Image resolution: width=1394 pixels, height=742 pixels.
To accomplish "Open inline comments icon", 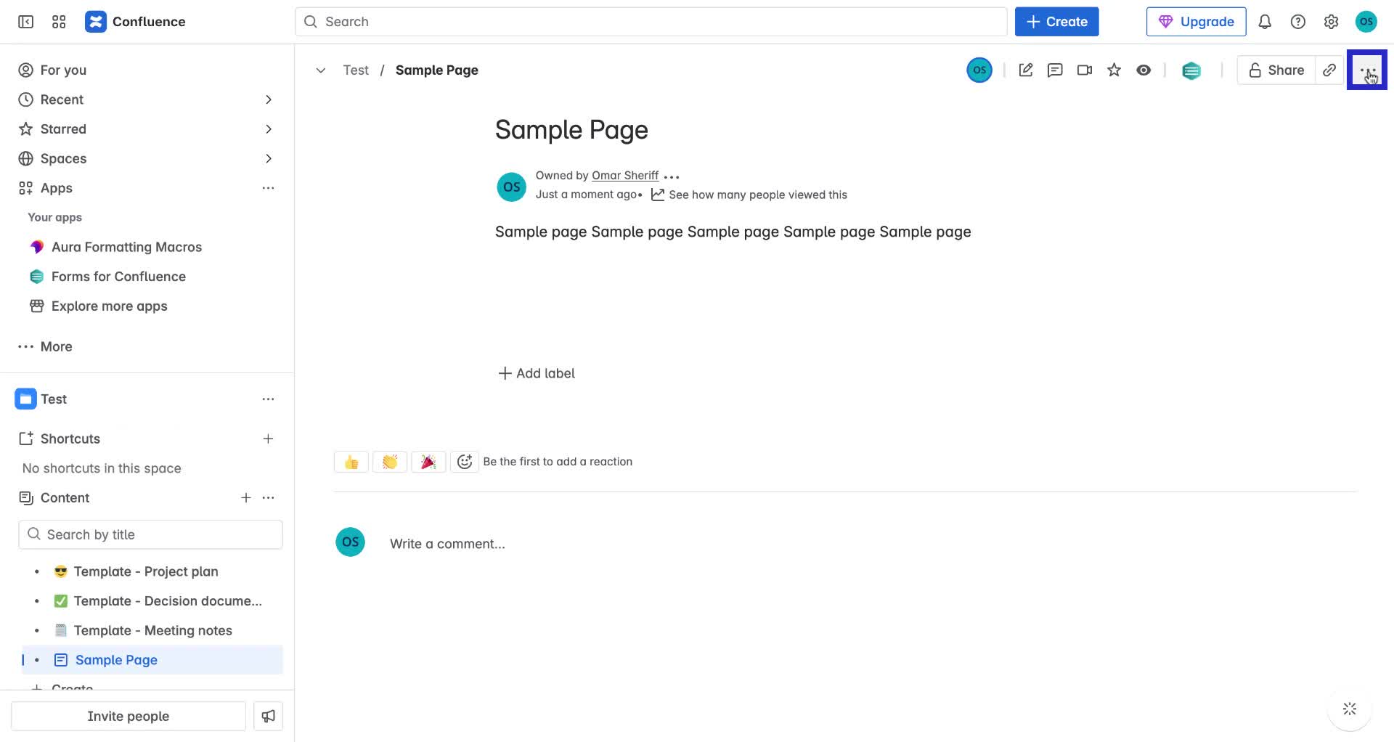I will tap(1055, 70).
